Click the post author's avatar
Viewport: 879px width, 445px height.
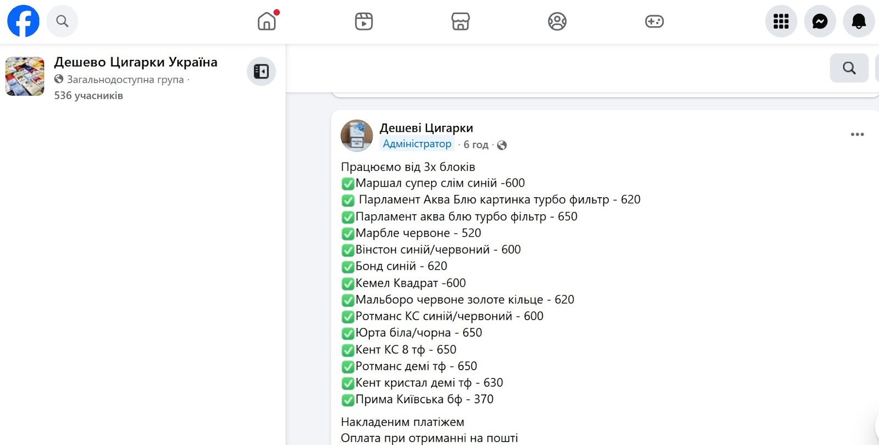pyautogui.click(x=357, y=136)
